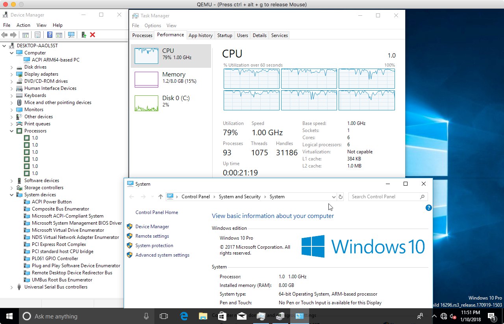
Task: Toggle the Action pane icon in Device Manager
Action: pyautogui.click(x=59, y=35)
